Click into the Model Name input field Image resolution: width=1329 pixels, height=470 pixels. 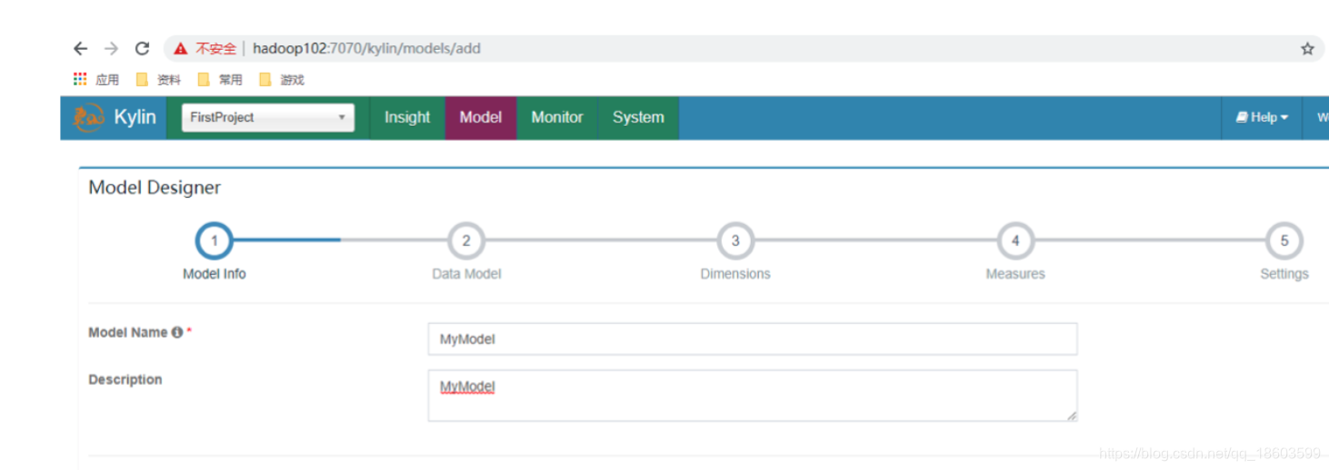(x=753, y=339)
